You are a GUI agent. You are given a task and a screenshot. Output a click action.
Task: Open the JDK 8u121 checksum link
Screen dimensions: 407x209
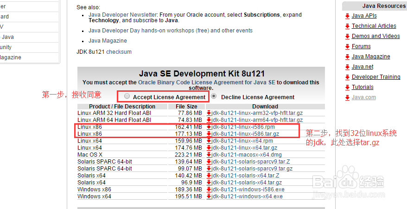[x=119, y=51]
